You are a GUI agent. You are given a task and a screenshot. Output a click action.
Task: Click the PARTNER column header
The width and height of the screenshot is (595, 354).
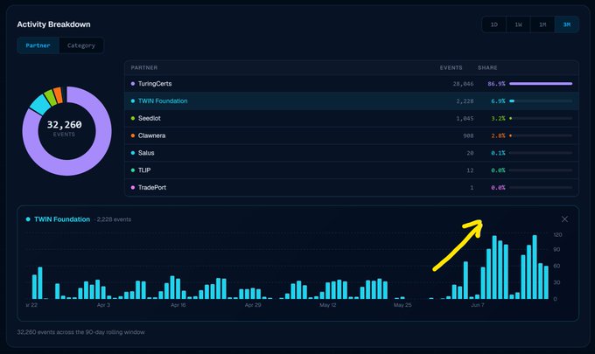pos(144,68)
